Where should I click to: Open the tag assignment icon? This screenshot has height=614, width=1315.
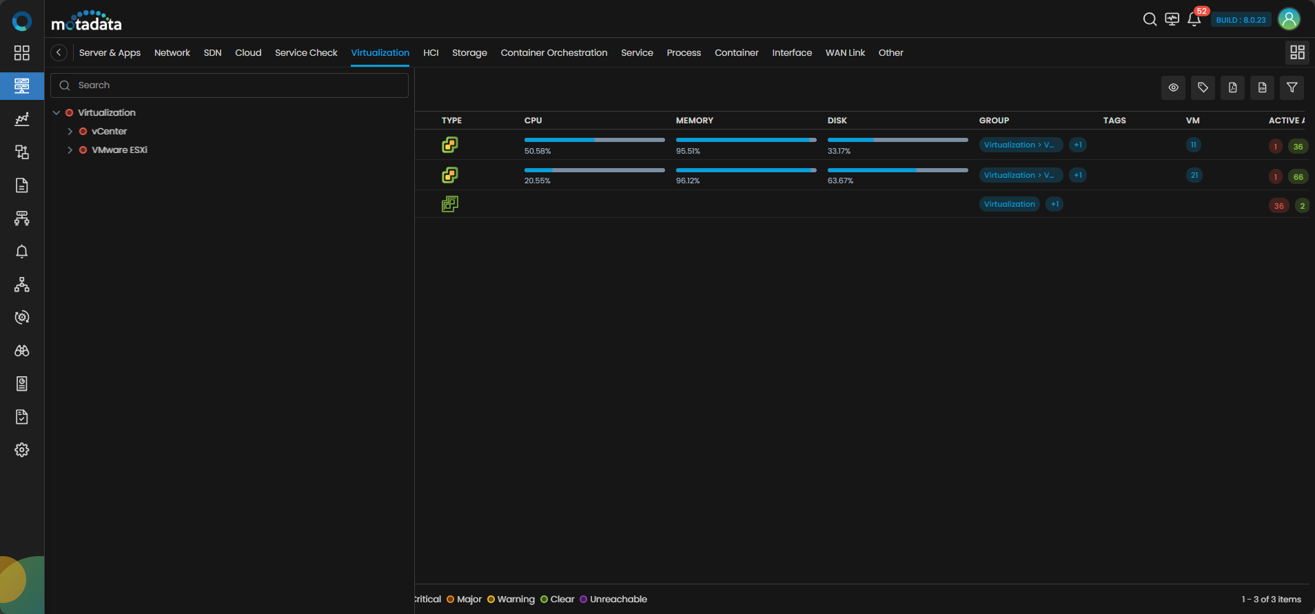1203,88
